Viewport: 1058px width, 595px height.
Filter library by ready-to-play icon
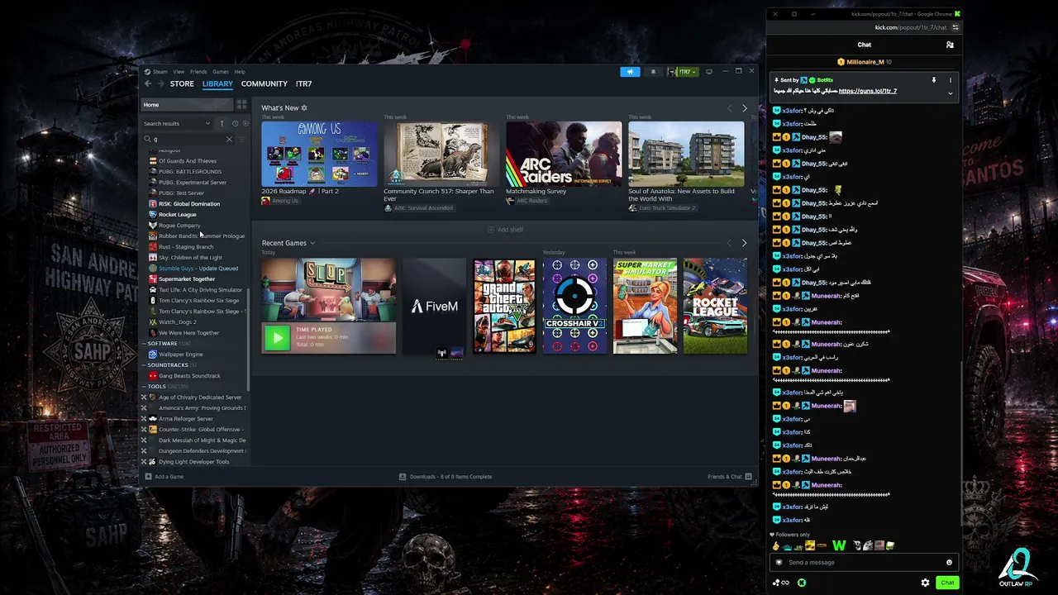coord(245,123)
